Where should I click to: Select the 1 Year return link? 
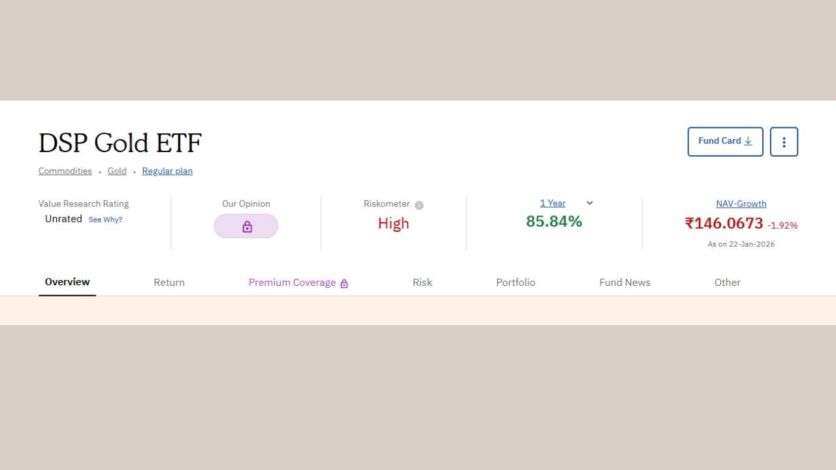(x=553, y=203)
